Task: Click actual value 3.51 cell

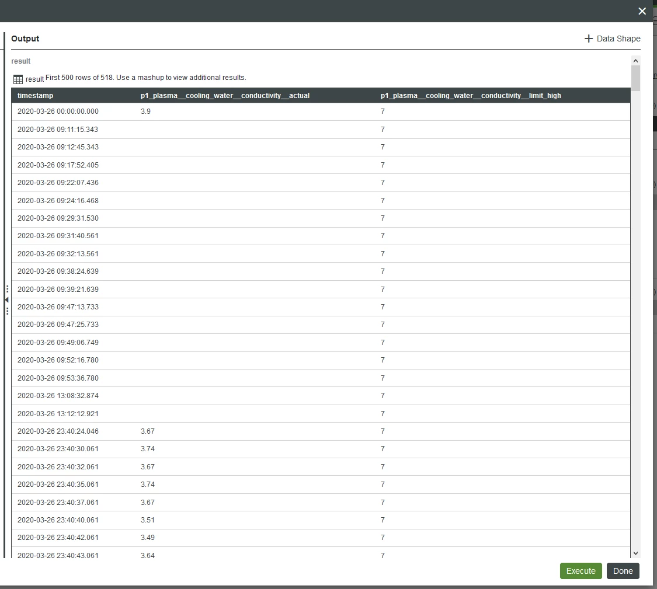Action: [x=148, y=520]
